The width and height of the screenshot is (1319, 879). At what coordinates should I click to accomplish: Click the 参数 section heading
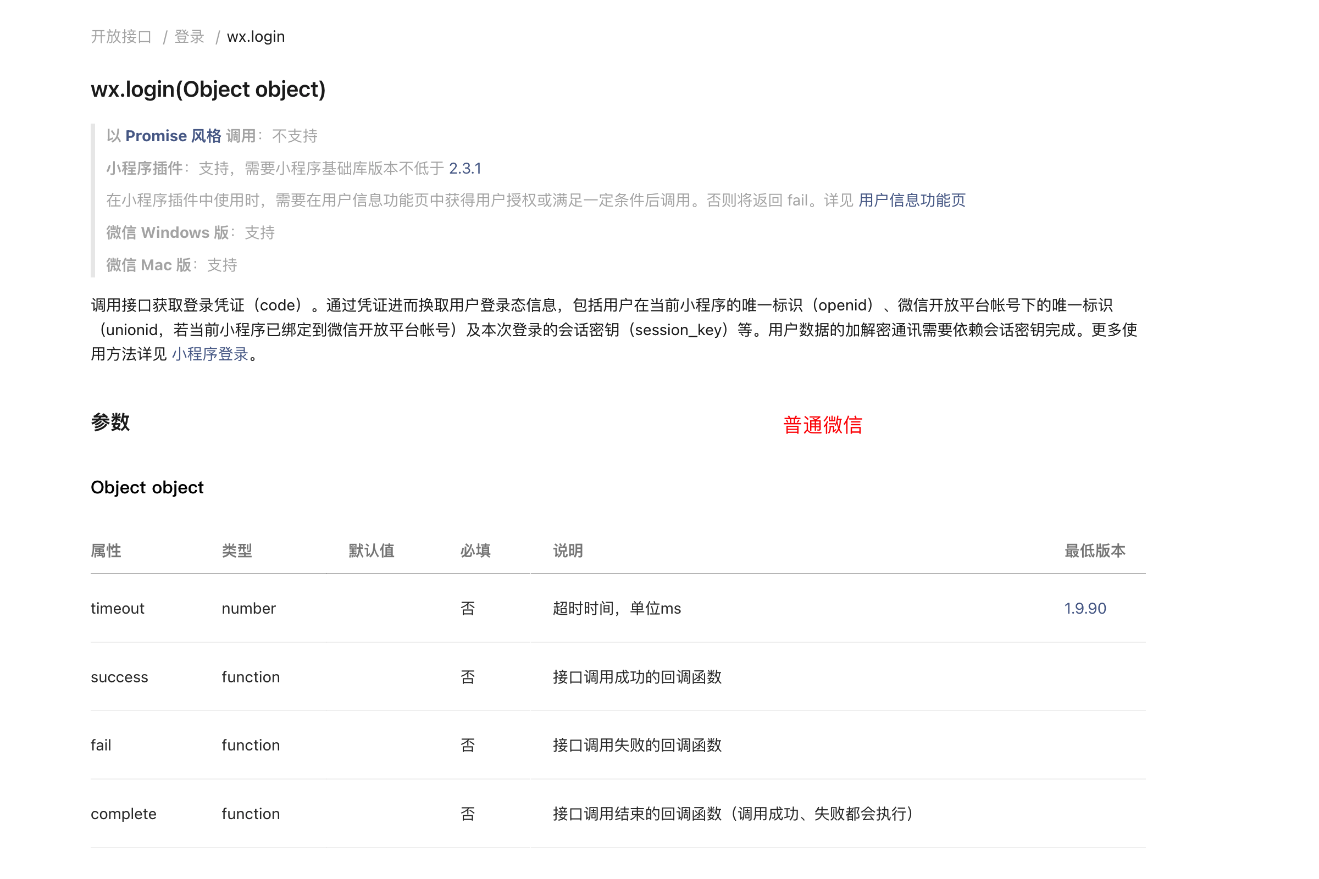110,422
